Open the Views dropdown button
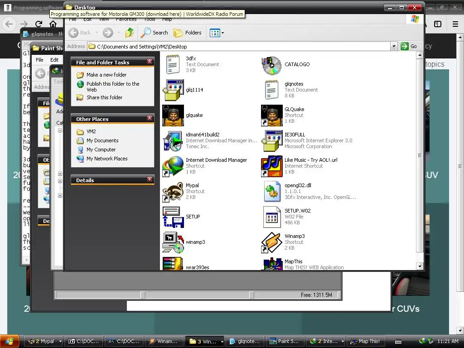Viewport: 464px width, 348px height. [x=217, y=33]
